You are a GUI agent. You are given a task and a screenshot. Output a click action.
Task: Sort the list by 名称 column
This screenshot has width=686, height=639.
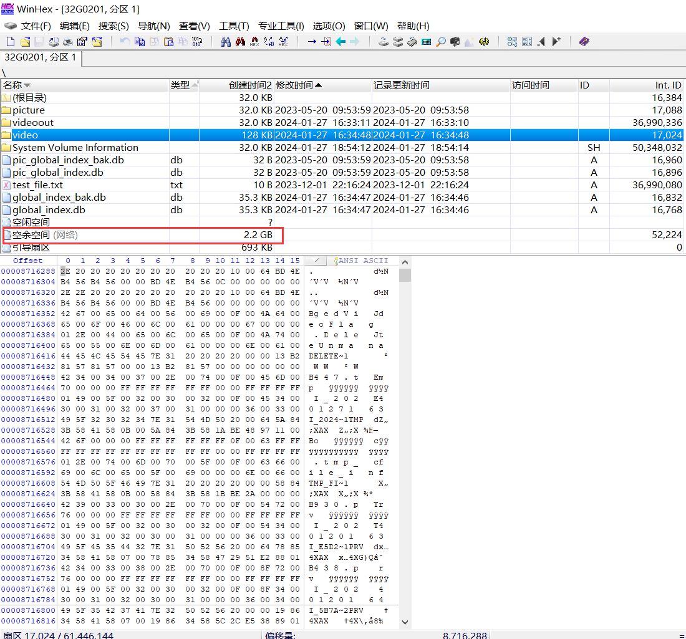pyautogui.click(x=85, y=85)
